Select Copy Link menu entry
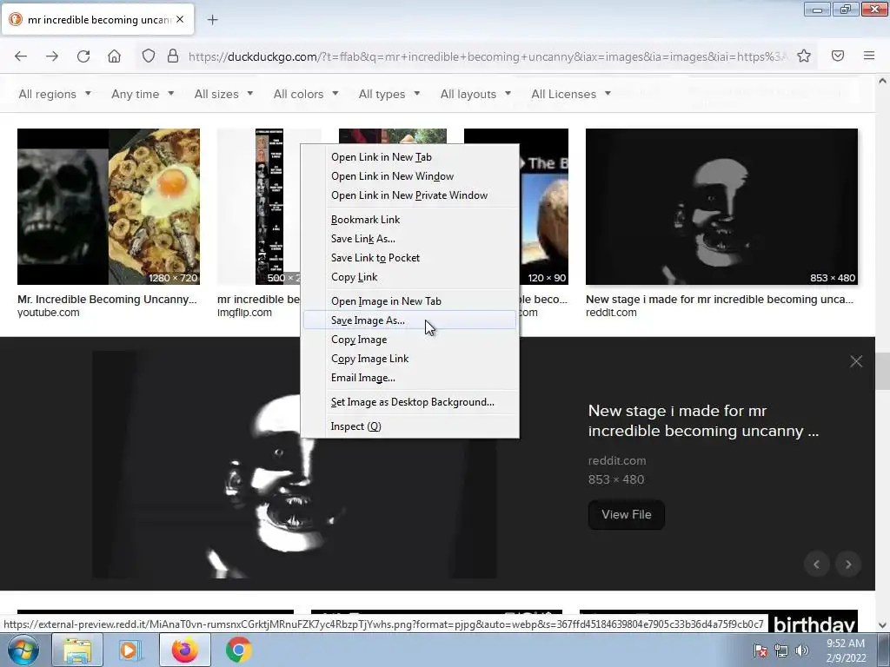 [410, 277]
